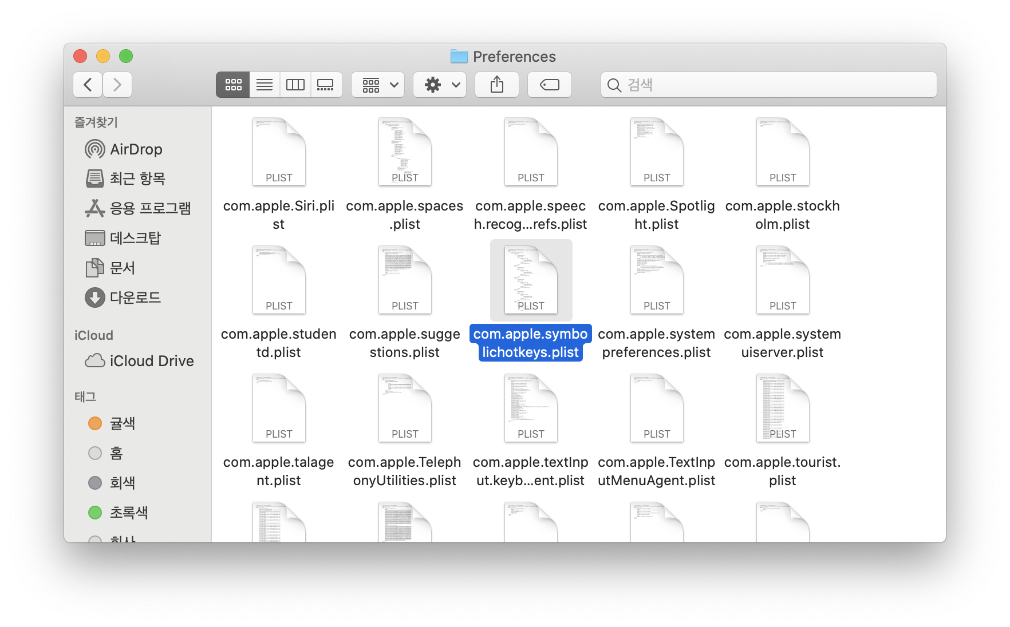Select com.apple.suggestions.plist file icon
1010x627 pixels.
pyautogui.click(x=405, y=280)
